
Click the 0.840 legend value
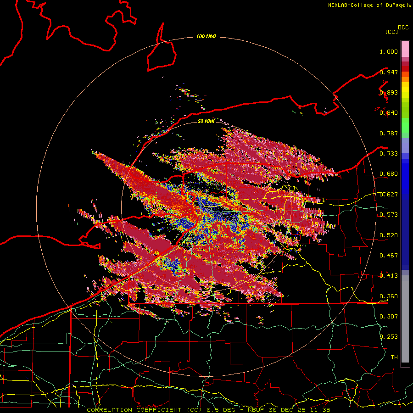coord(389,113)
